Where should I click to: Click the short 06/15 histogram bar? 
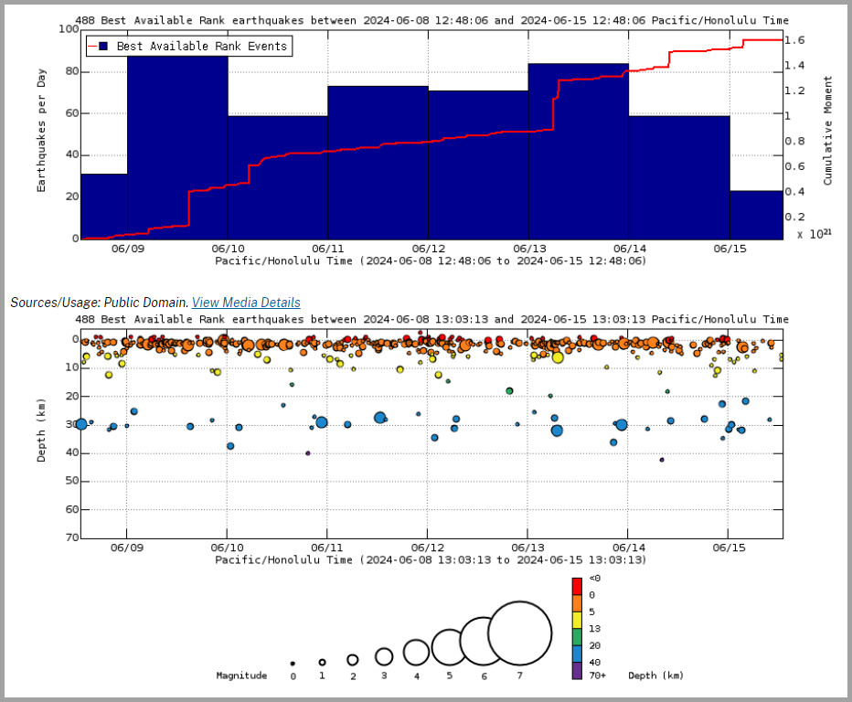point(756,215)
